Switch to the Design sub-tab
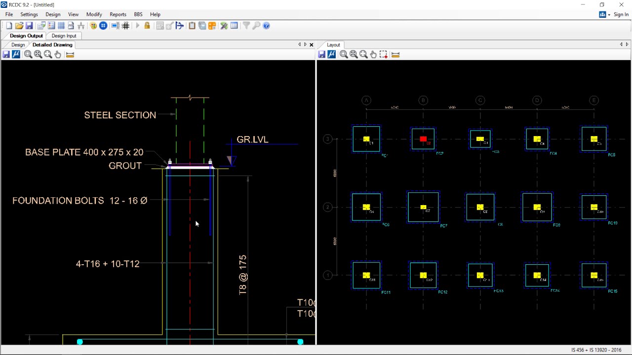Screen dimensions: 632x355 (18, 45)
